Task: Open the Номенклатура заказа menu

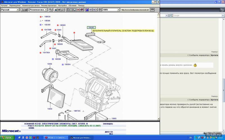Action: click(31, 6)
